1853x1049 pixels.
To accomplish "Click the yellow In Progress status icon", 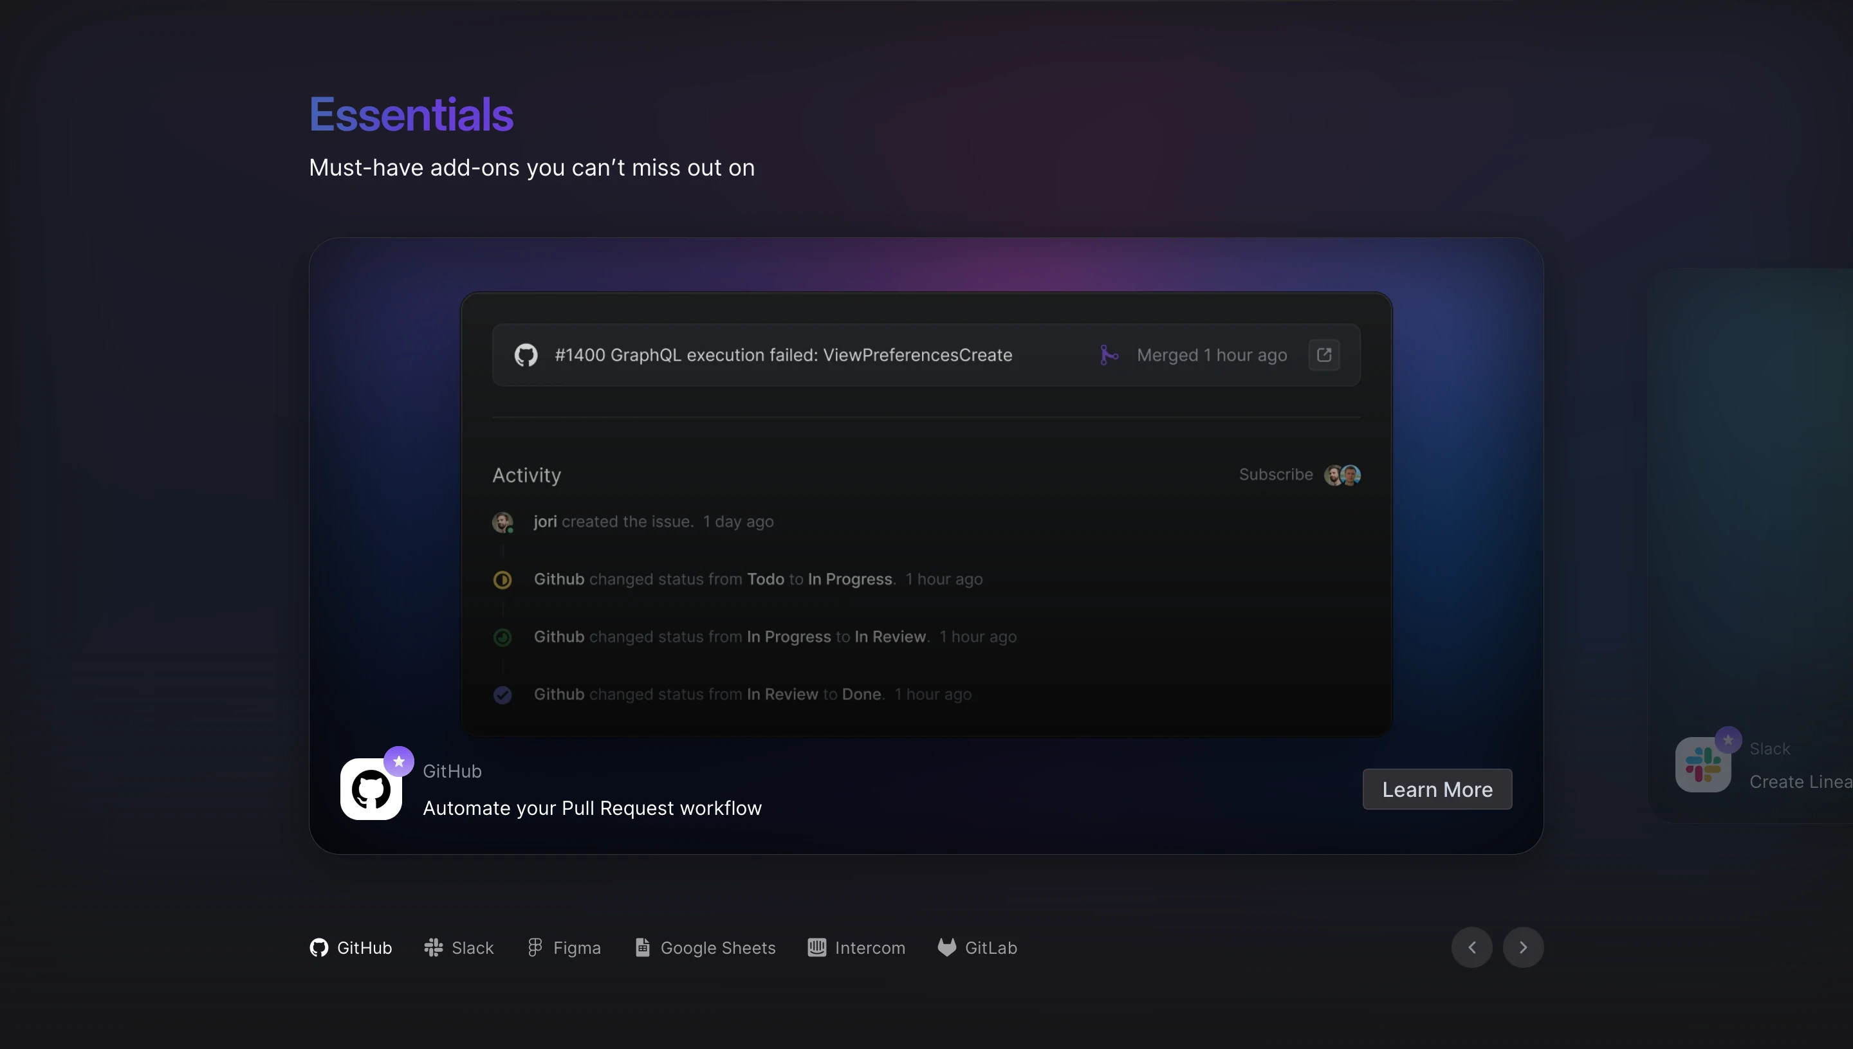I will pyautogui.click(x=502, y=579).
